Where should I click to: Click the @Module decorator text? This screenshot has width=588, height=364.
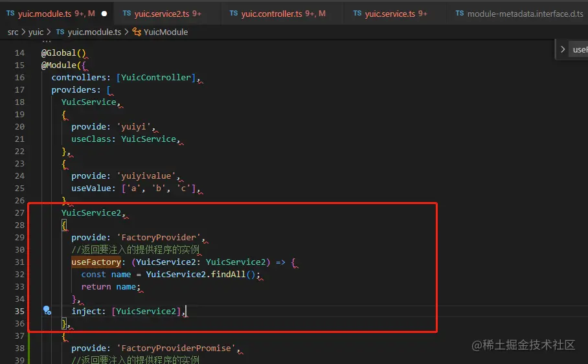click(x=59, y=65)
